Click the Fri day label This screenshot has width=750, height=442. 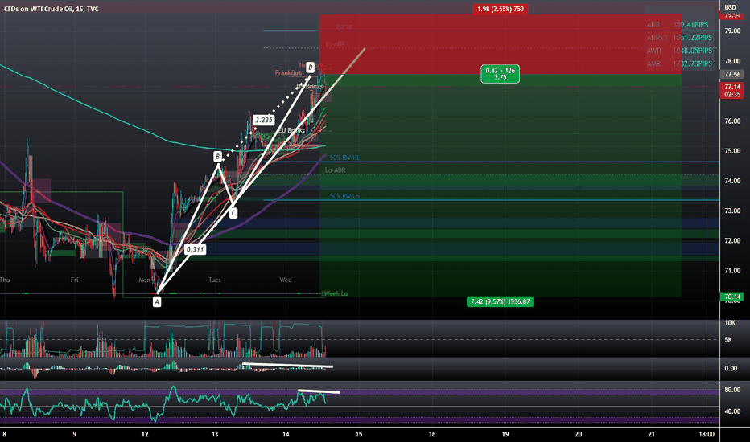(x=75, y=280)
